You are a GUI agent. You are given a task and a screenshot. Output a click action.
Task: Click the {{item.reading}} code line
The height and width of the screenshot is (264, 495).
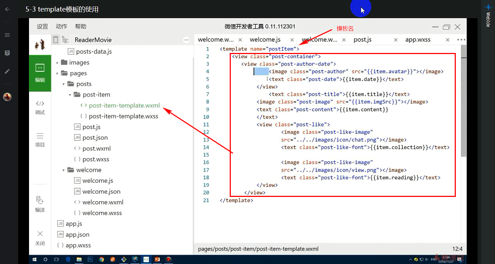pyautogui.click(x=361, y=177)
